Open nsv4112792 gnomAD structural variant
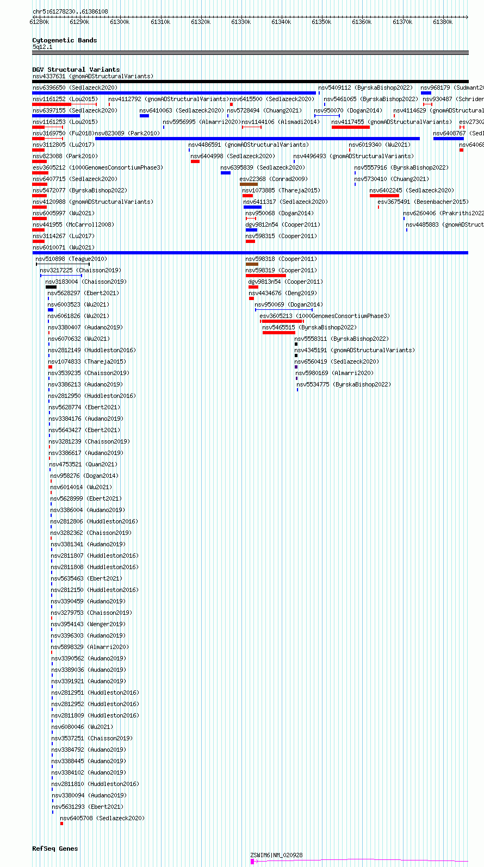 (169, 99)
